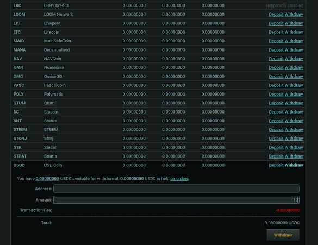The height and width of the screenshot is (245, 318).
Task: Open Deposit for Litecoin
Action: (276, 32)
